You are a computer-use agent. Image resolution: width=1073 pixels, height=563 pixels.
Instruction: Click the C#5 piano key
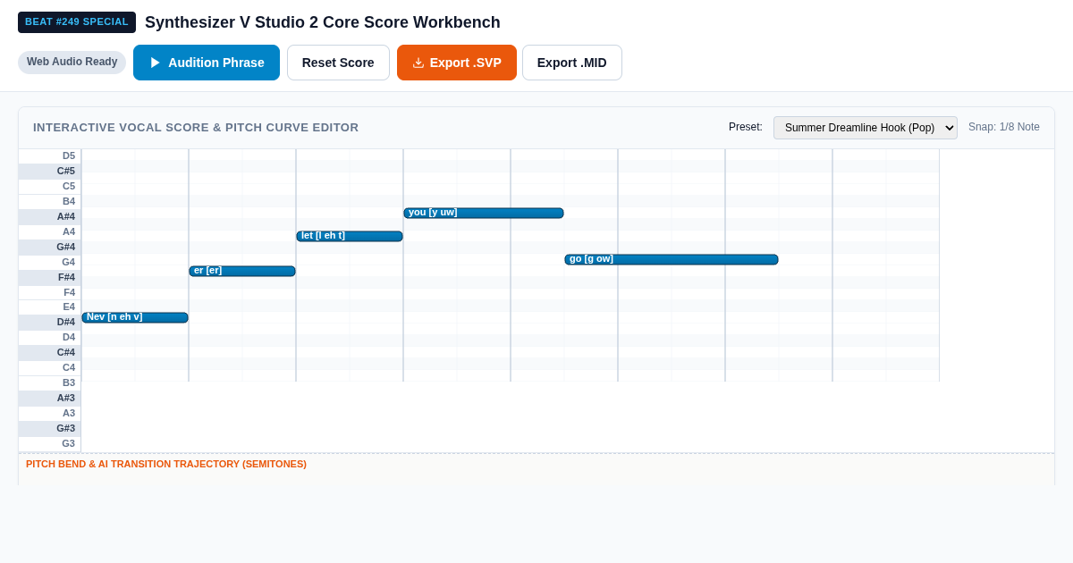click(x=50, y=171)
